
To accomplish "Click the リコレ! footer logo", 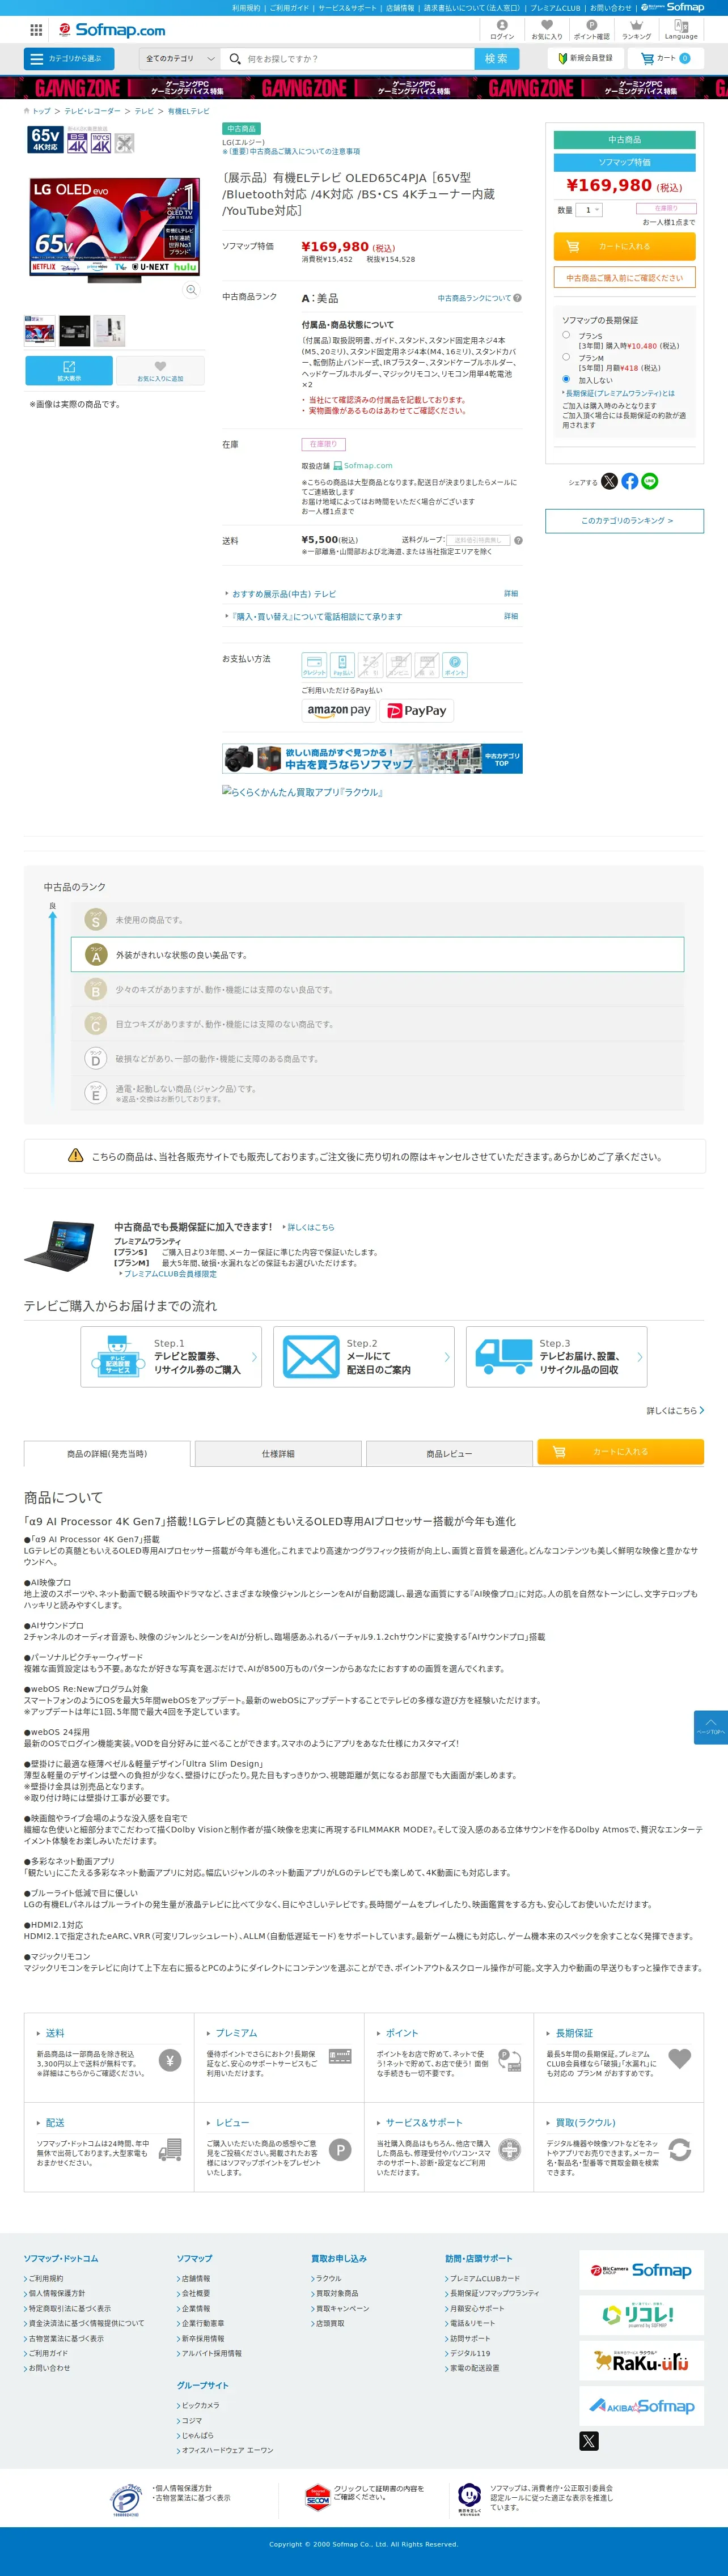I will (641, 2315).
